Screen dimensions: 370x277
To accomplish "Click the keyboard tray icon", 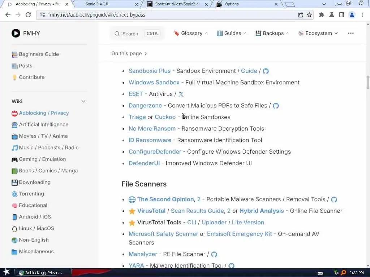I will (x=320, y=273).
